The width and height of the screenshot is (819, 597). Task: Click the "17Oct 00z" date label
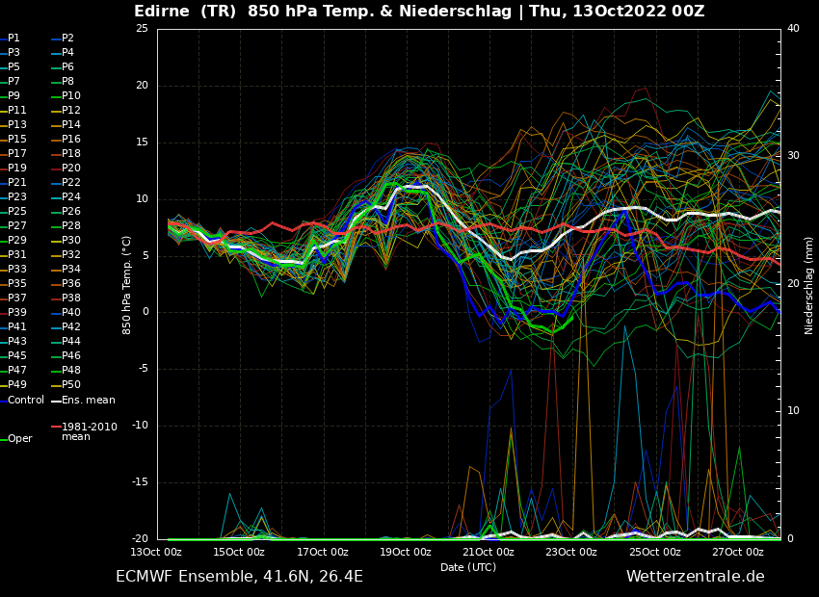pos(322,552)
